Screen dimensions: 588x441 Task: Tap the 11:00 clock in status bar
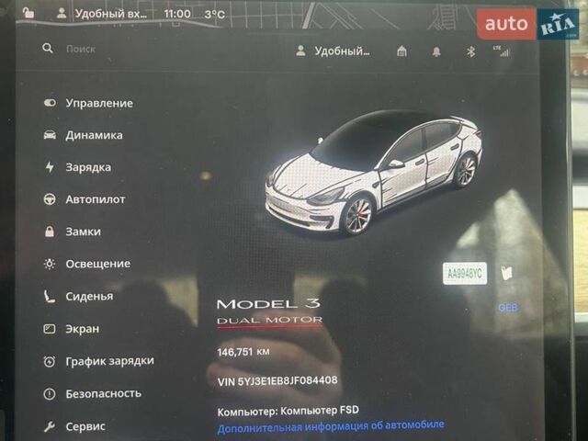177,14
